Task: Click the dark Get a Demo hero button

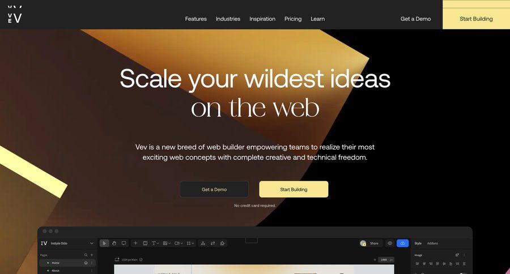Action: (214, 189)
